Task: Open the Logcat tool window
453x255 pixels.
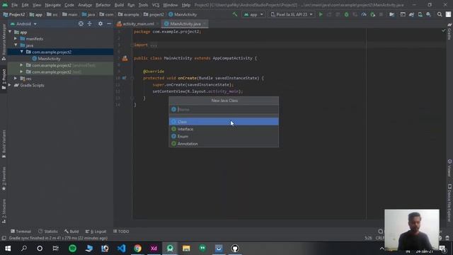Action: click(96, 232)
